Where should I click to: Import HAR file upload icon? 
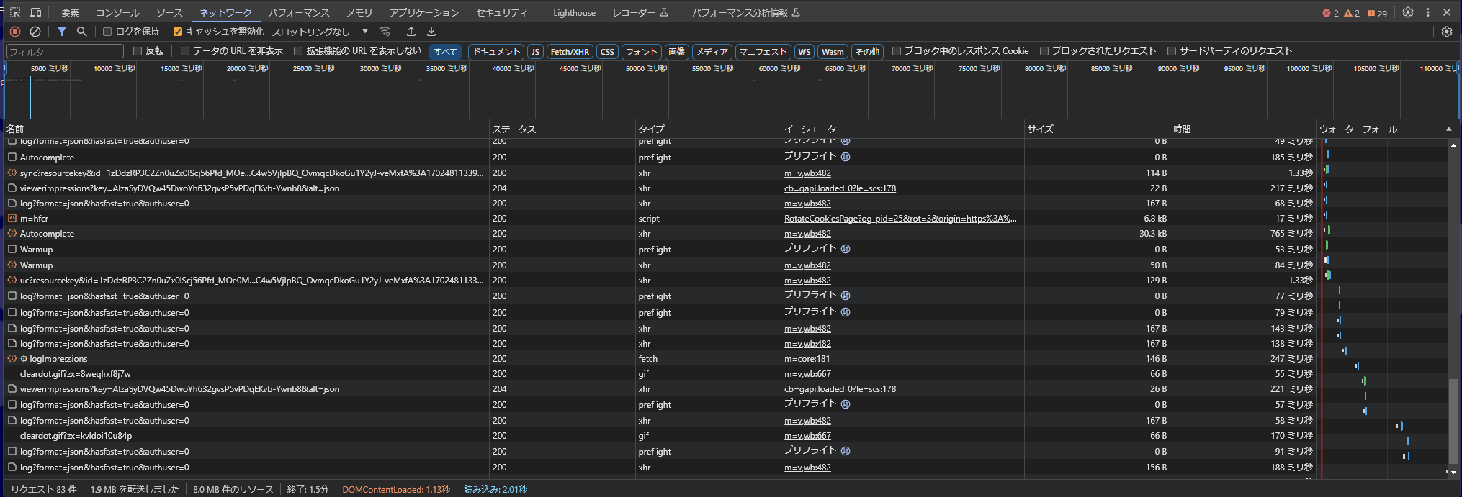[411, 32]
